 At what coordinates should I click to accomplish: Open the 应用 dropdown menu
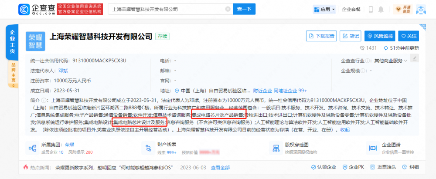pyautogui.click(x=324, y=9)
